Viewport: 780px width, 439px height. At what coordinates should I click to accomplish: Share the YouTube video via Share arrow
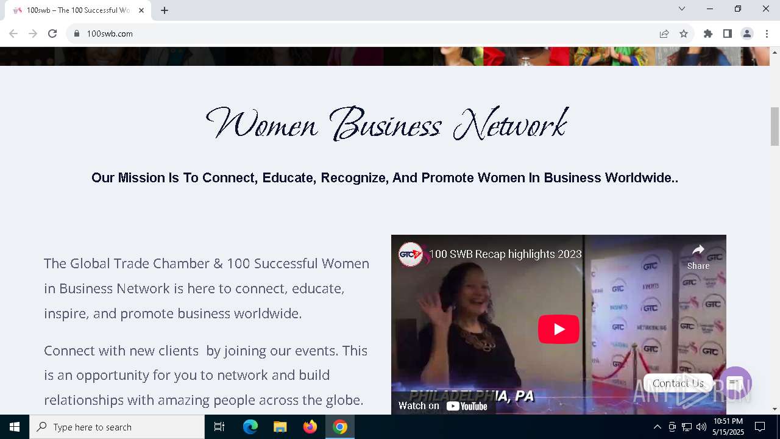coord(698,257)
